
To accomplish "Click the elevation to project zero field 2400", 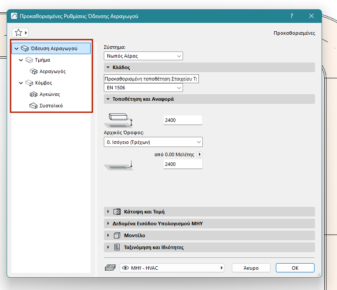I will [183, 164].
